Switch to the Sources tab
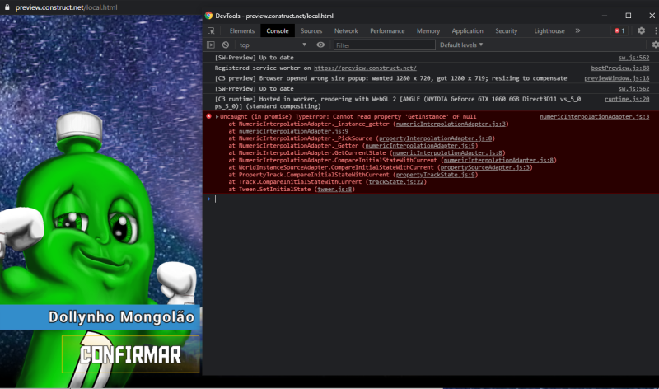 point(311,30)
